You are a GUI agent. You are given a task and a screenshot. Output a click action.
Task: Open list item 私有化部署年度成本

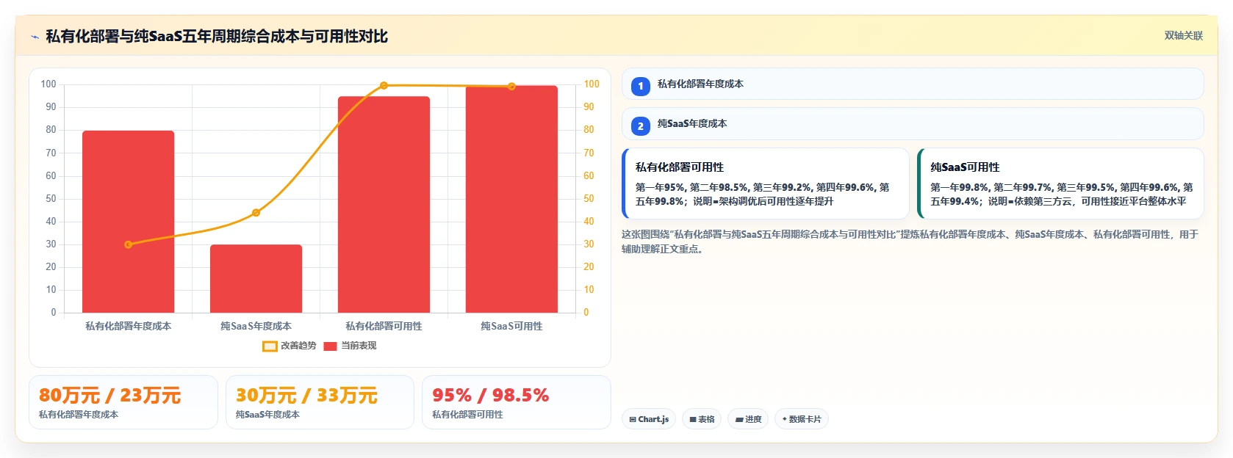[x=913, y=84]
